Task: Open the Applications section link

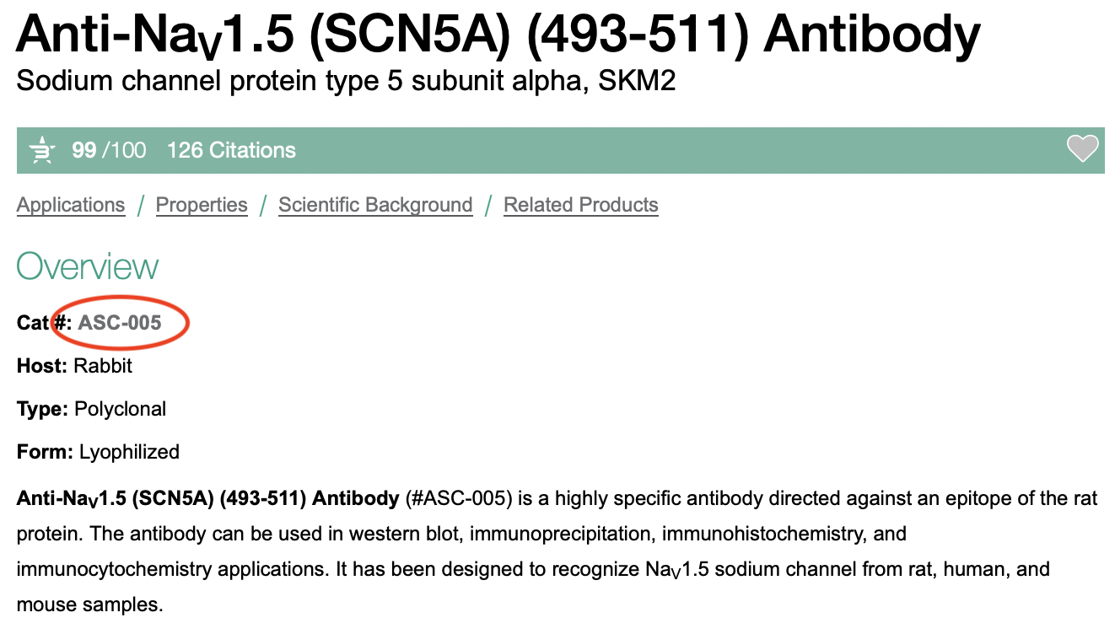Action: [71, 205]
